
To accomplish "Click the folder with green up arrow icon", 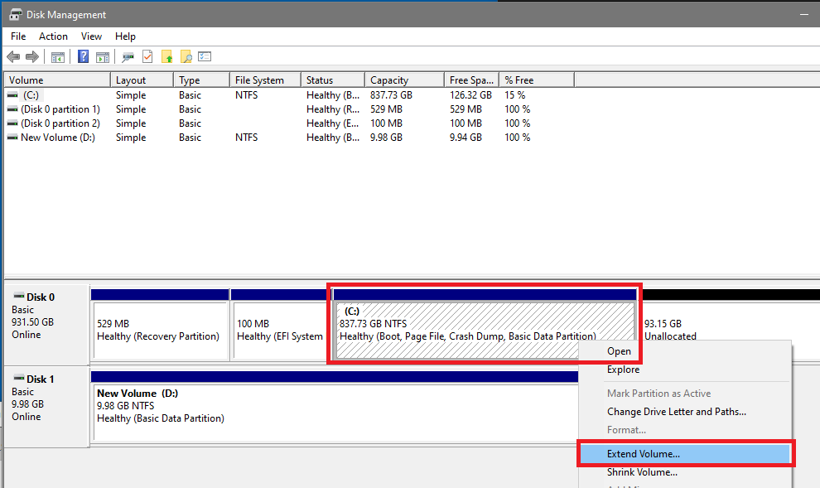I will pos(166,56).
